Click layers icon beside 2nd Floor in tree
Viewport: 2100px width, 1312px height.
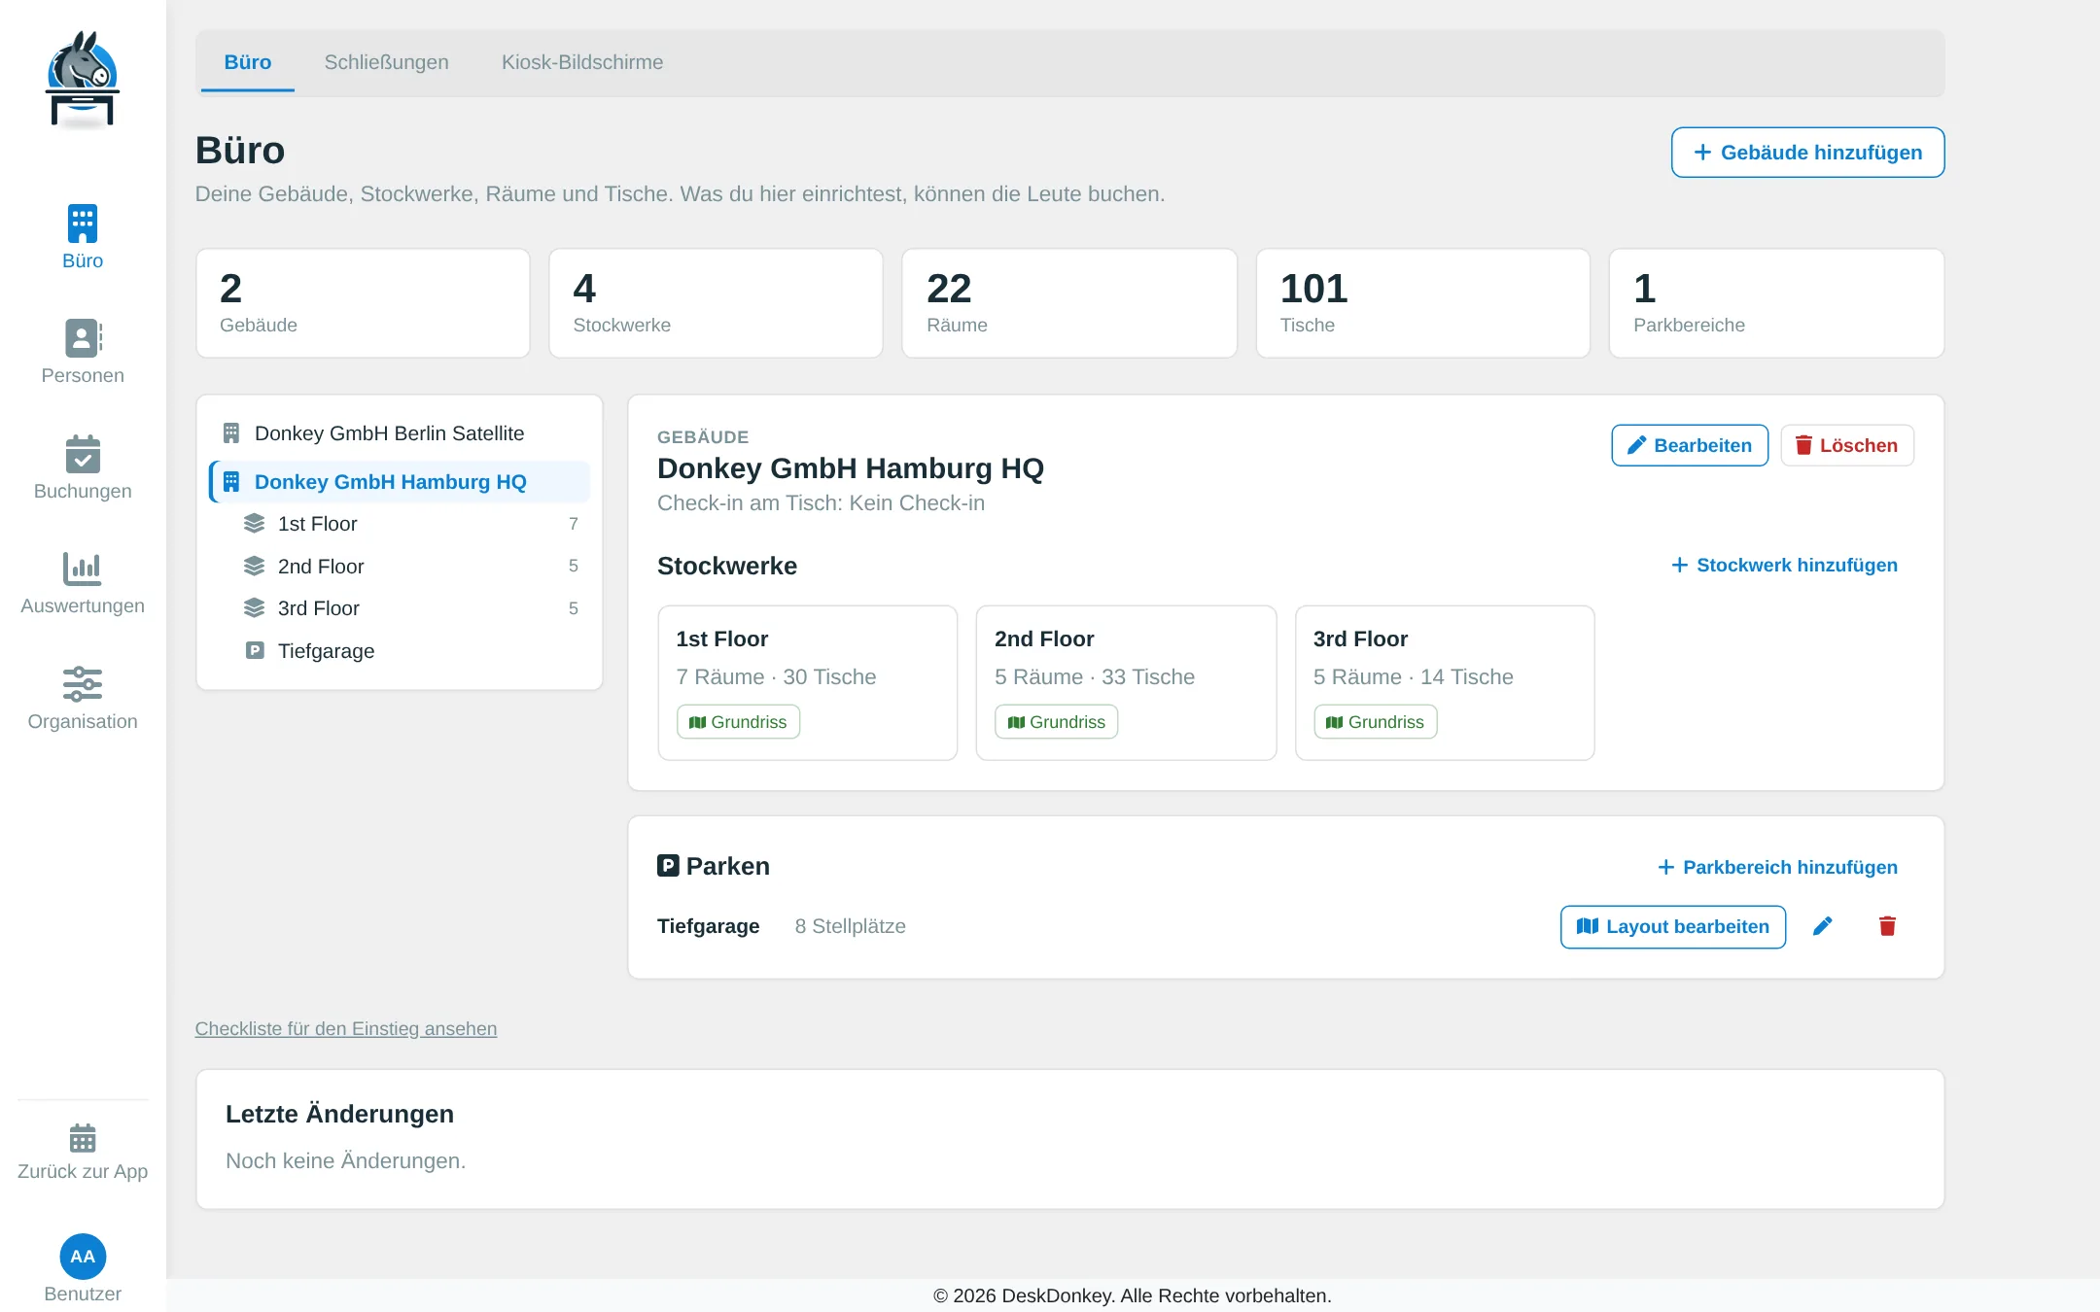(x=254, y=566)
